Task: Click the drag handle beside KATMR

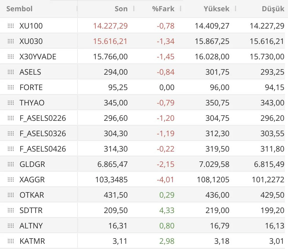Action: 11,241
